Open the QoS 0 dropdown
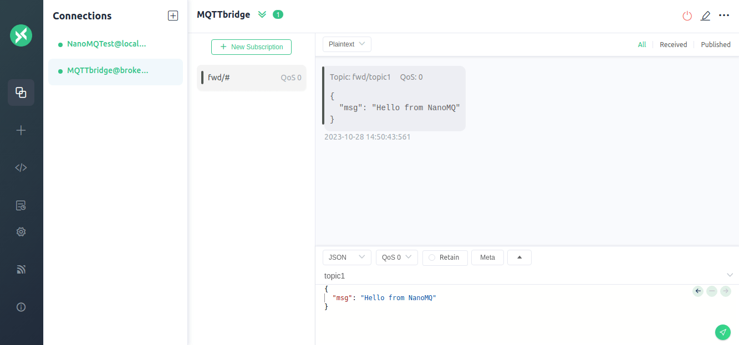Image resolution: width=739 pixels, height=345 pixels. point(396,258)
